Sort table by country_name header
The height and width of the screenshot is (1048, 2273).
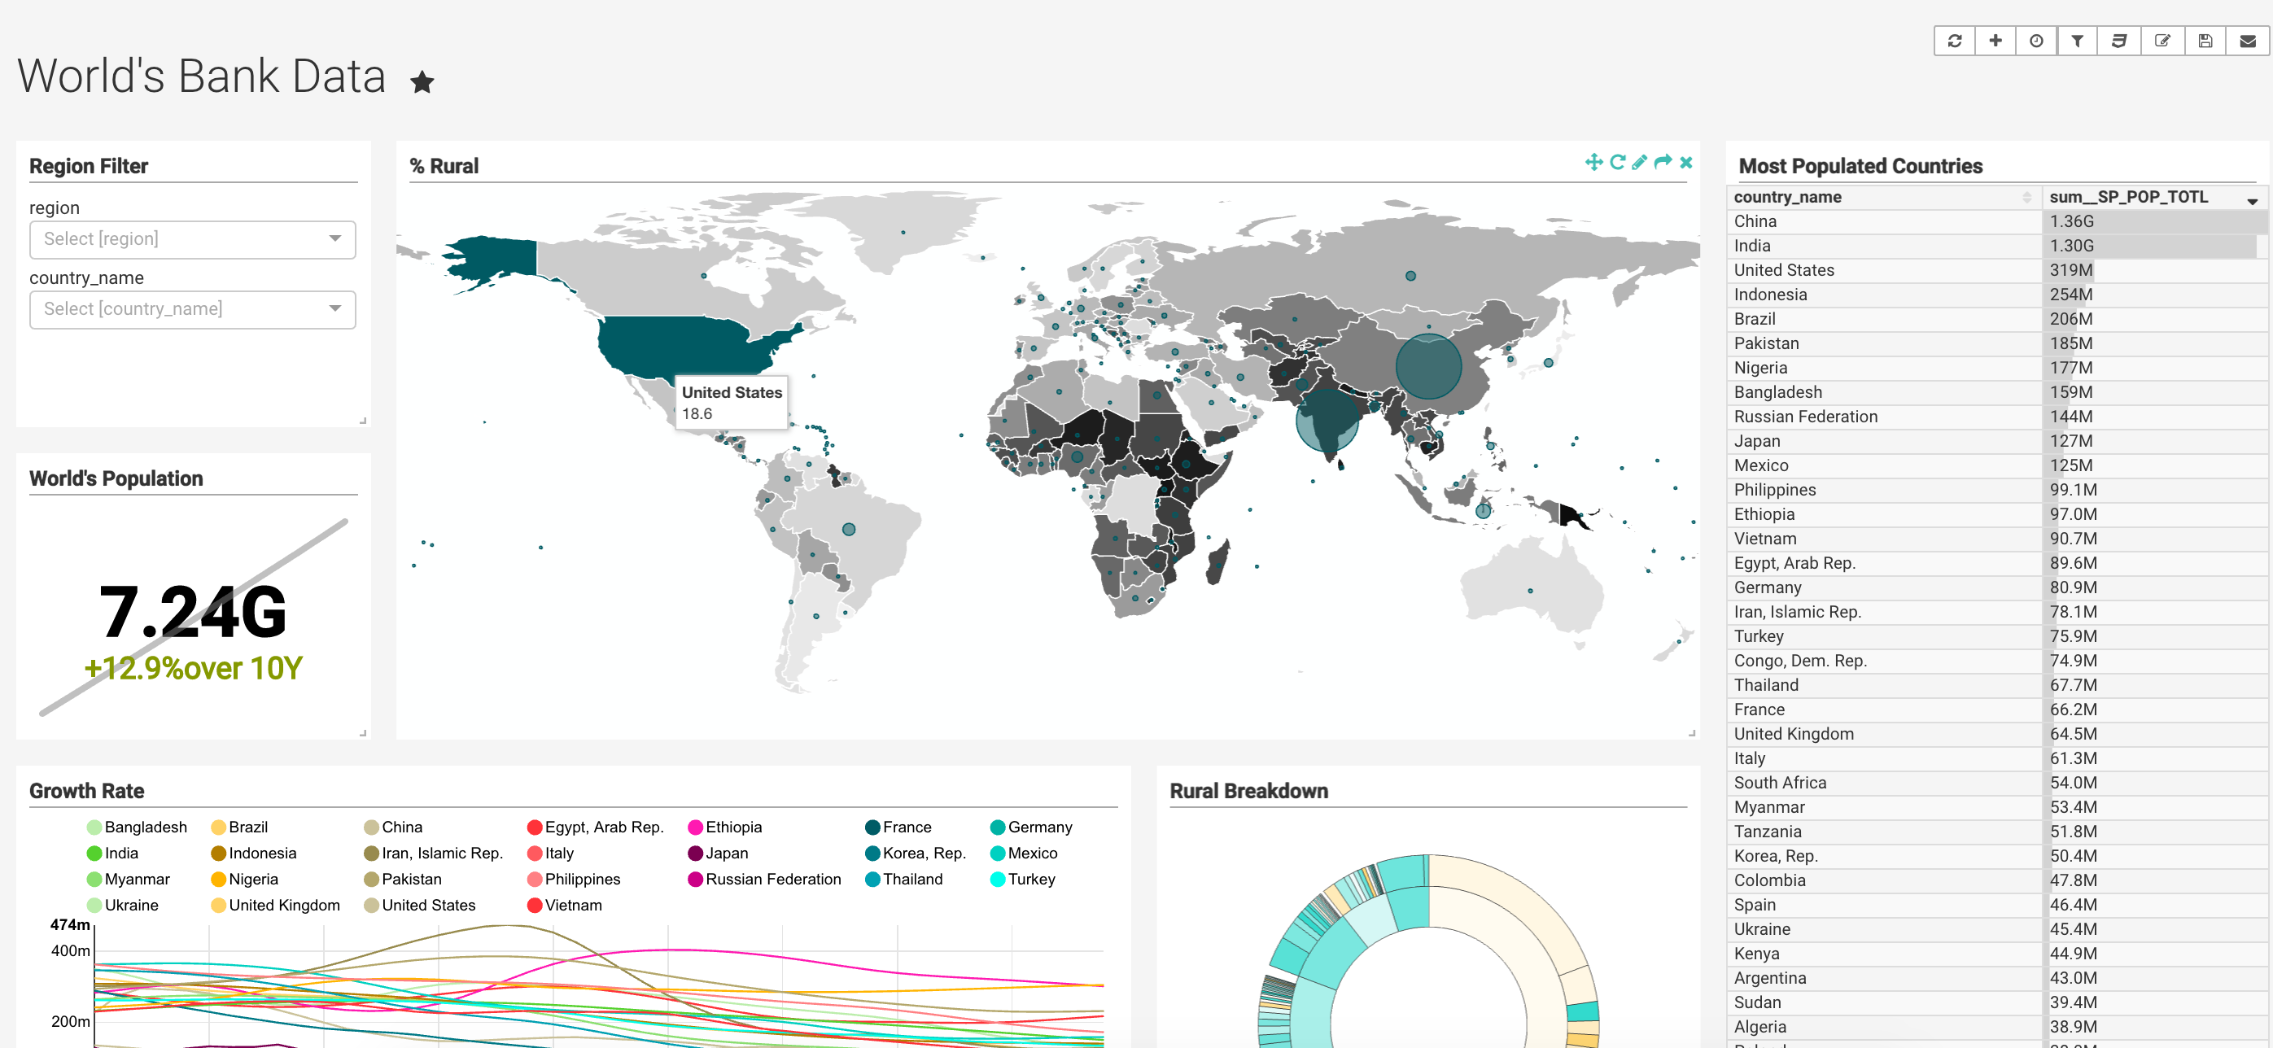pos(1787,197)
